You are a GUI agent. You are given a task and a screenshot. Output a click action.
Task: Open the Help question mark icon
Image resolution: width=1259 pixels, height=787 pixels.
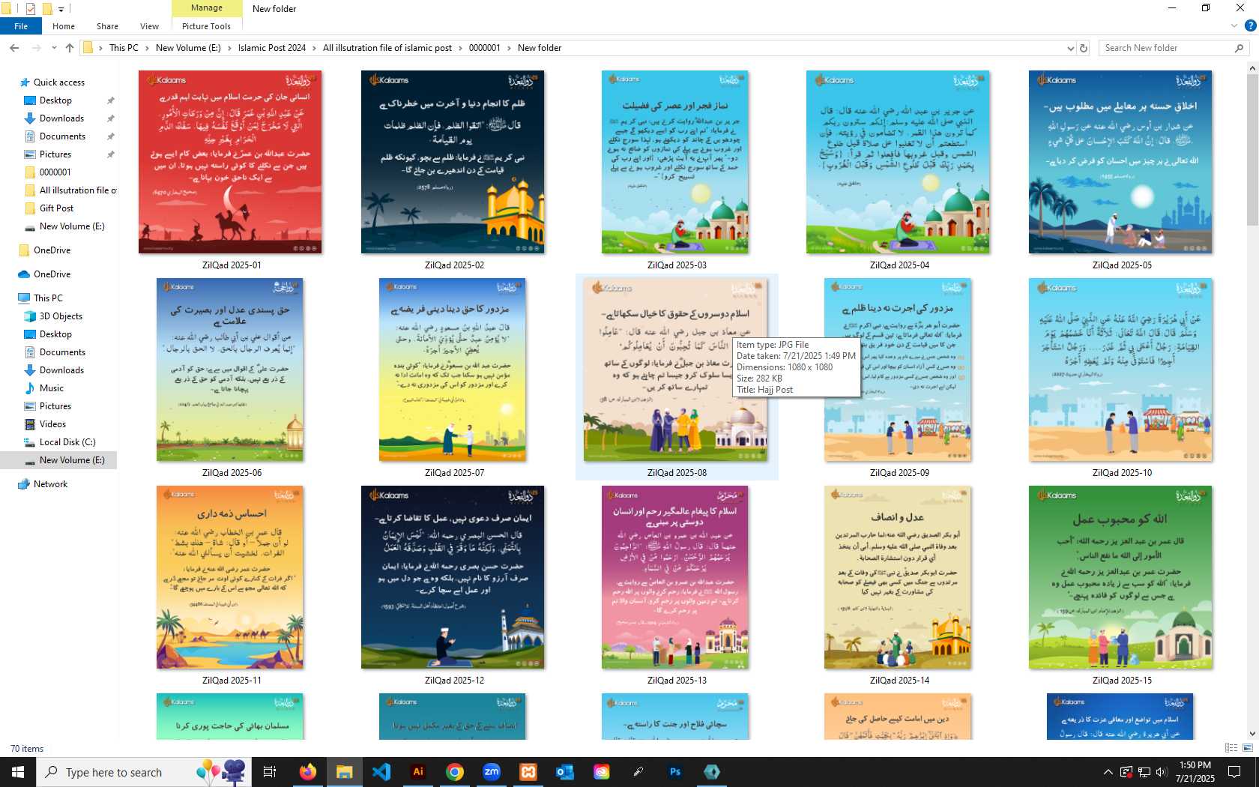click(1250, 25)
